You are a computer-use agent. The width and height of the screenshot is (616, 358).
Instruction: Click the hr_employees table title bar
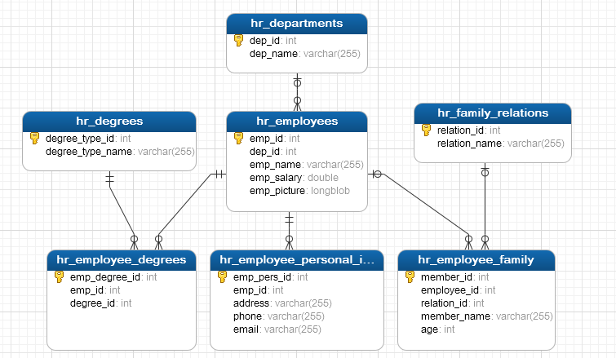297,122
